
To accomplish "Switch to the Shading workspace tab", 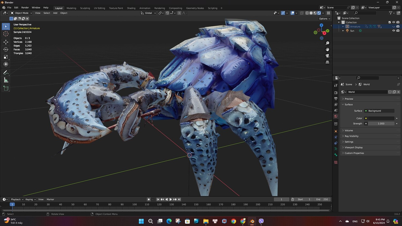I will point(131,8).
